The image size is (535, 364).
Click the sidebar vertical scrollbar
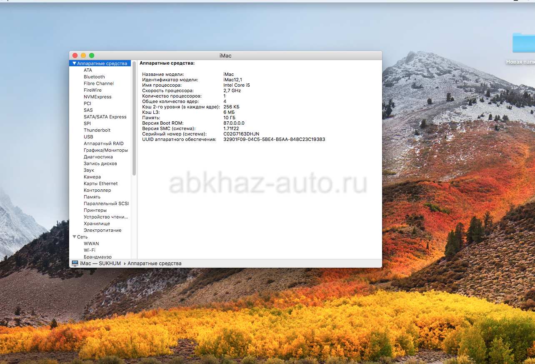[134, 118]
